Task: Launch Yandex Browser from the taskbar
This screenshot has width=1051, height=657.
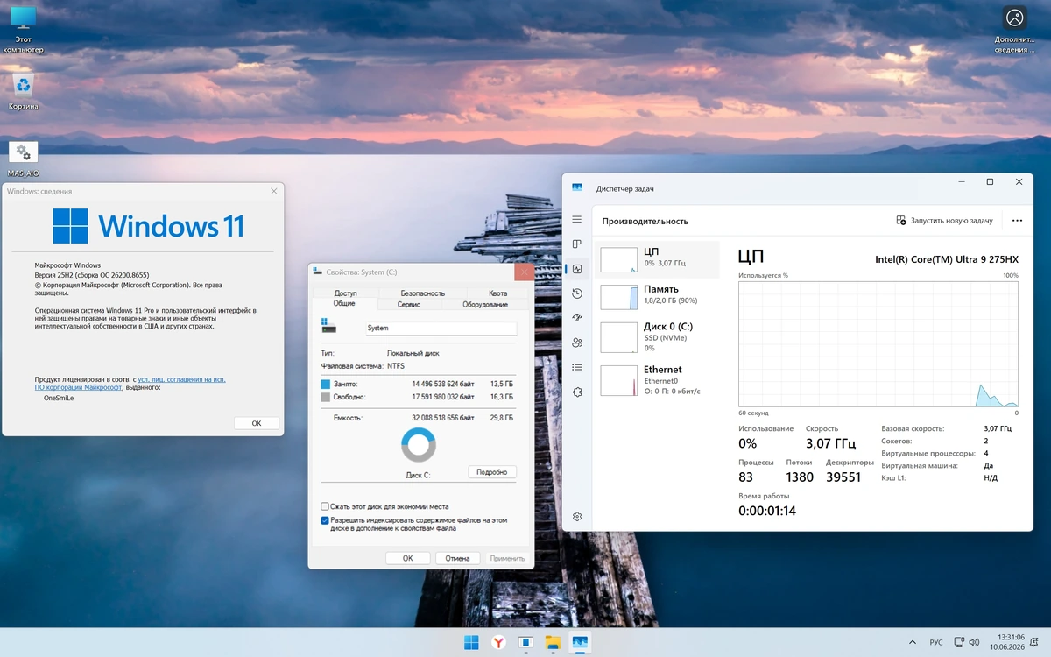Action: pyautogui.click(x=498, y=642)
